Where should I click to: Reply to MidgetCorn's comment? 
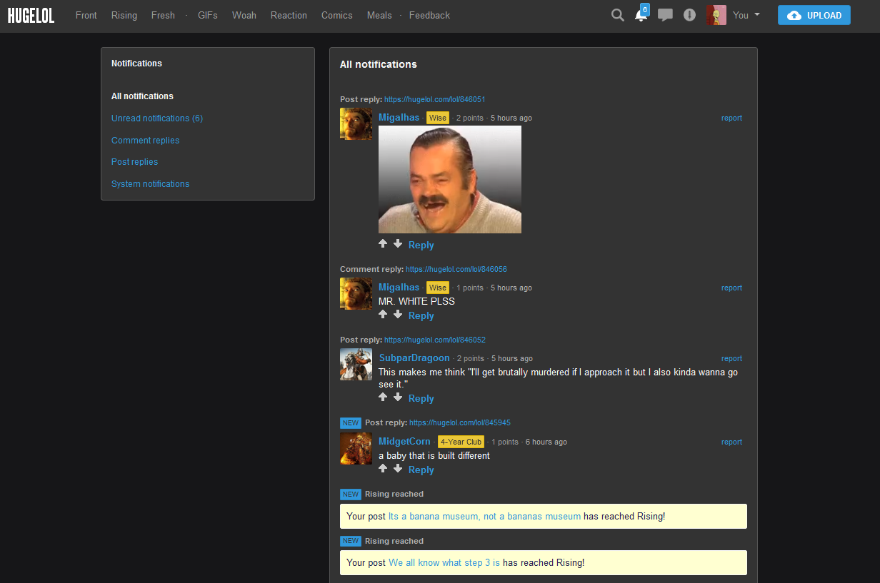(421, 470)
